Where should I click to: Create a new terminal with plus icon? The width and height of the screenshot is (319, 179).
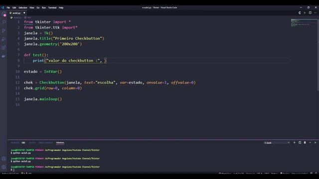295,143
